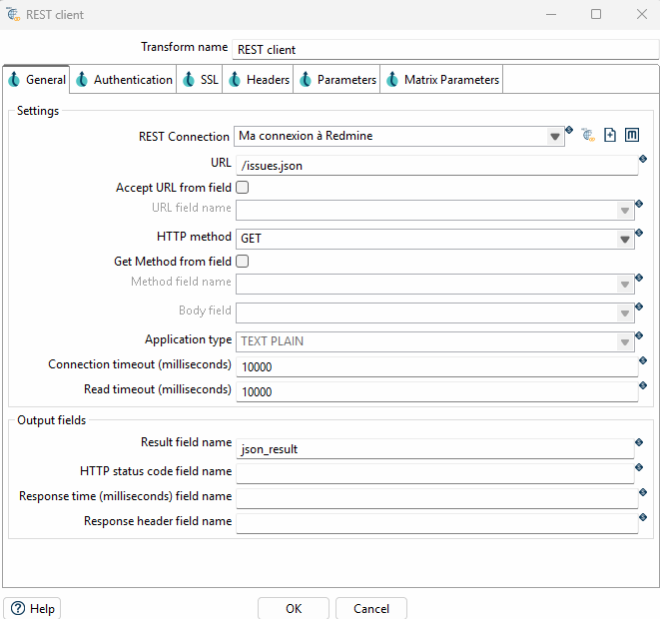Click the variable diamond beside HTTP status code field
This screenshot has width=660, height=619.
[x=639, y=467]
